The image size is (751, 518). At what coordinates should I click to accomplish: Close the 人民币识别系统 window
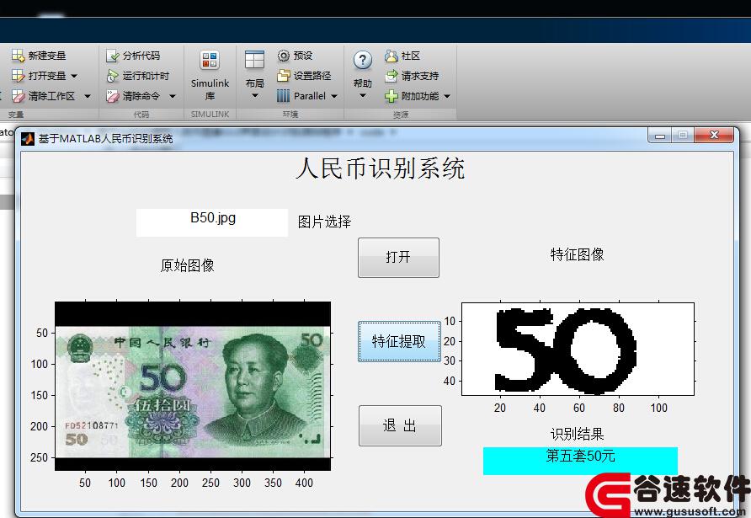point(714,135)
